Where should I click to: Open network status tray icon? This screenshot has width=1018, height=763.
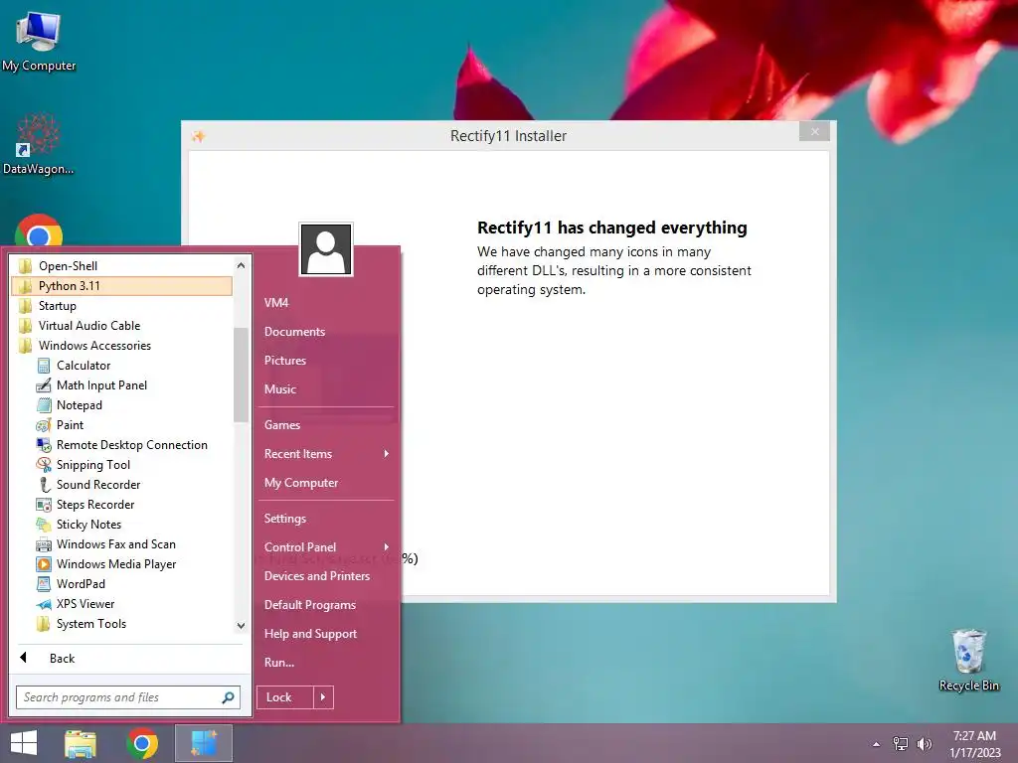pyautogui.click(x=901, y=744)
